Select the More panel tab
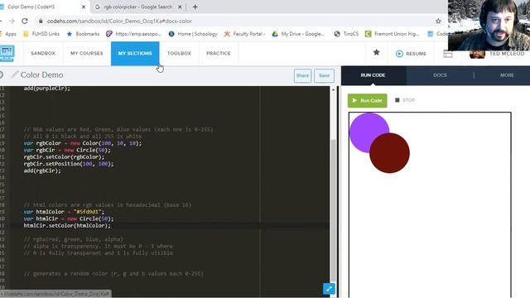530x298 pixels. [507, 75]
